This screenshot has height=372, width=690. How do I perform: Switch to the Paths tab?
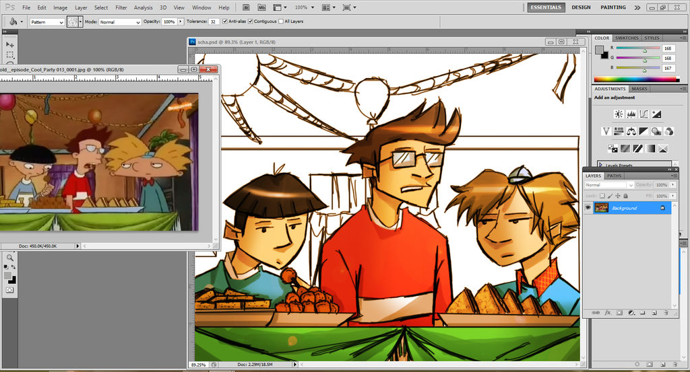[x=614, y=176]
